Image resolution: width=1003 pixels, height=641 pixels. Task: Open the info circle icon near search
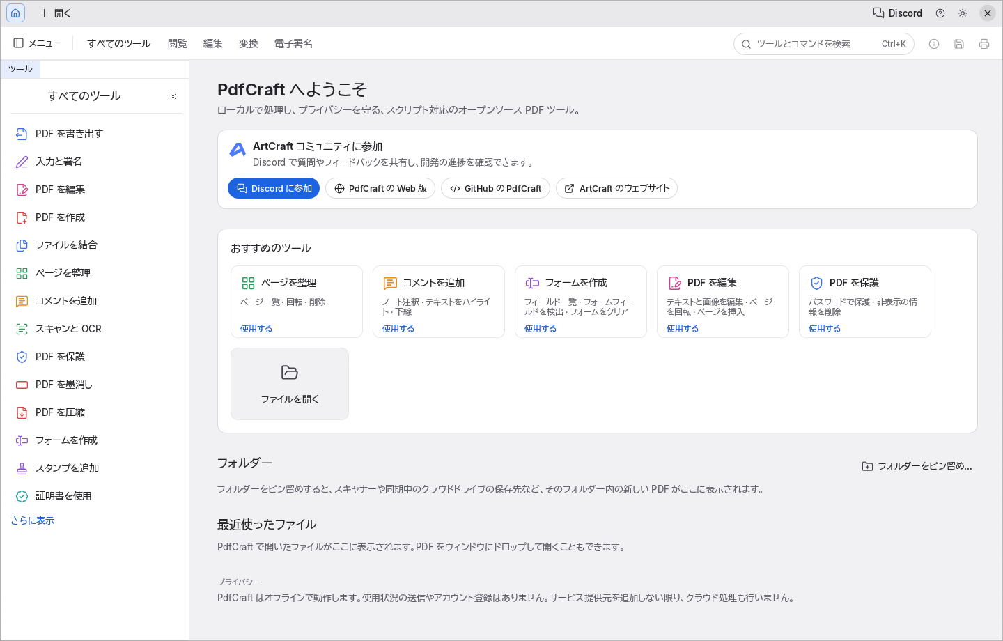pos(934,44)
